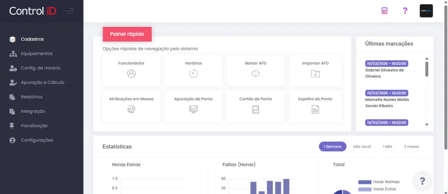Image resolution: width=448 pixels, height=194 pixels.
Task: Click scroll down arrow in Últimas marcações
Action: click(427, 125)
